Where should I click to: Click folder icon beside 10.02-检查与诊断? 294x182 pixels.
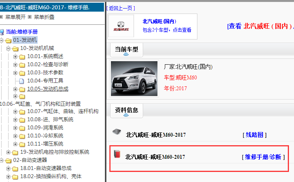(22, 65)
